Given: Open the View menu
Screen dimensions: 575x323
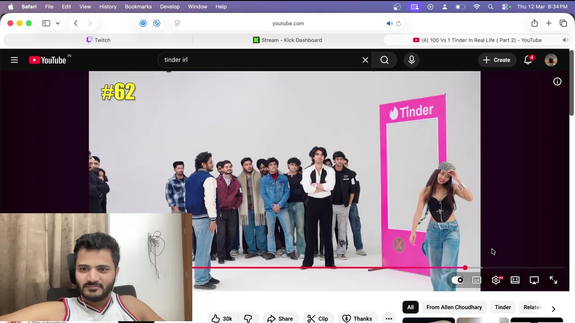Looking at the screenshot, I should coord(85,7).
